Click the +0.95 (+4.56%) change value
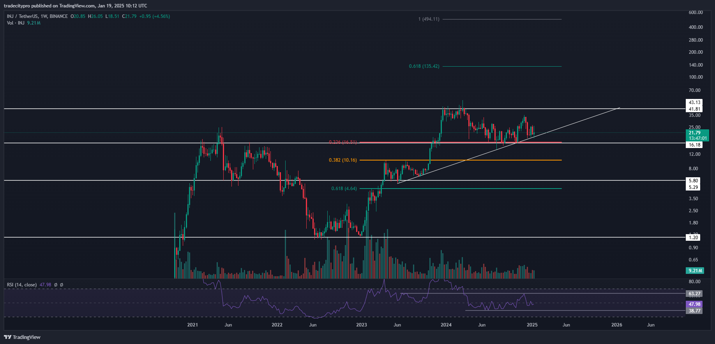 155,16
